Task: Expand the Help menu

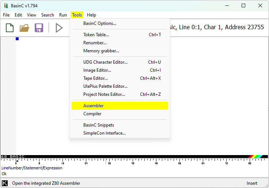Action: click(x=91, y=15)
